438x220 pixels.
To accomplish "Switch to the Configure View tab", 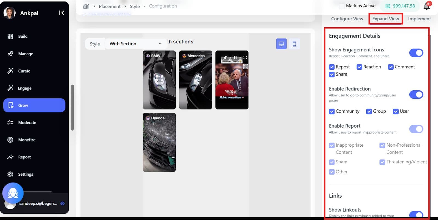I will pos(347,19).
